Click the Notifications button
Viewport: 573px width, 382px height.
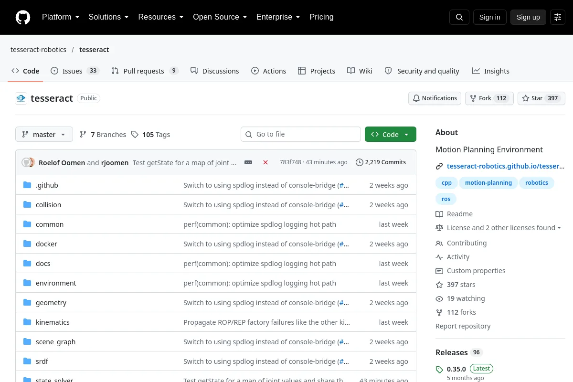[x=435, y=98]
